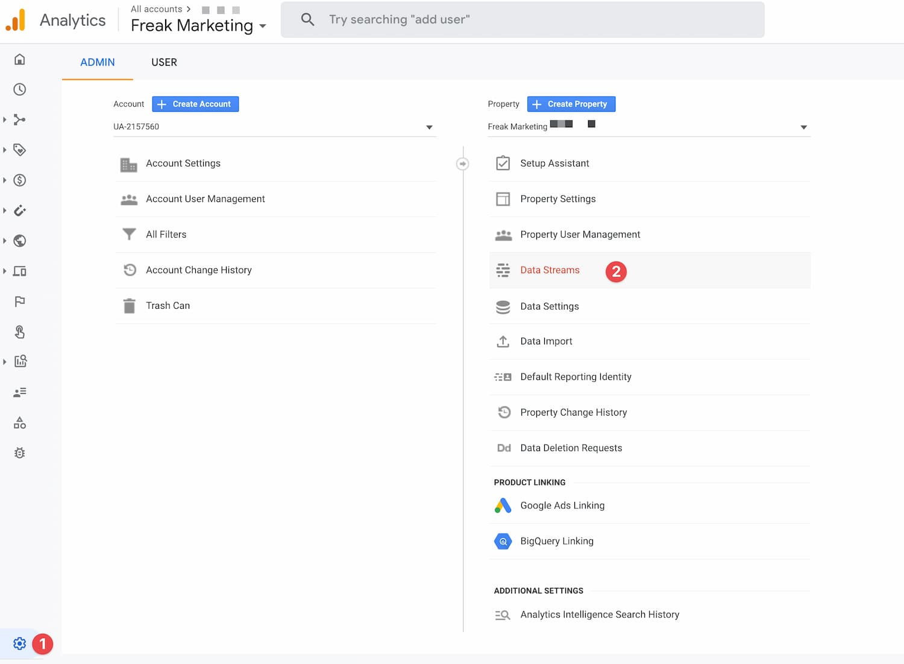Image resolution: width=904 pixels, height=664 pixels.
Task: Expand the Monetization sidebar arrow
Action: point(5,180)
